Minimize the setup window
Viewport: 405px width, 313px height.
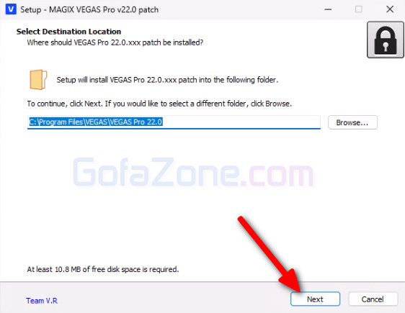tap(328, 9)
